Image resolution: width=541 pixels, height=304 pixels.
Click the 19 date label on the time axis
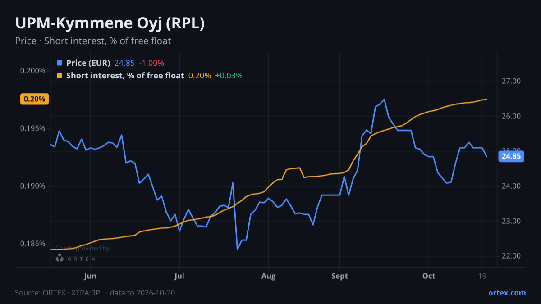tap(482, 276)
